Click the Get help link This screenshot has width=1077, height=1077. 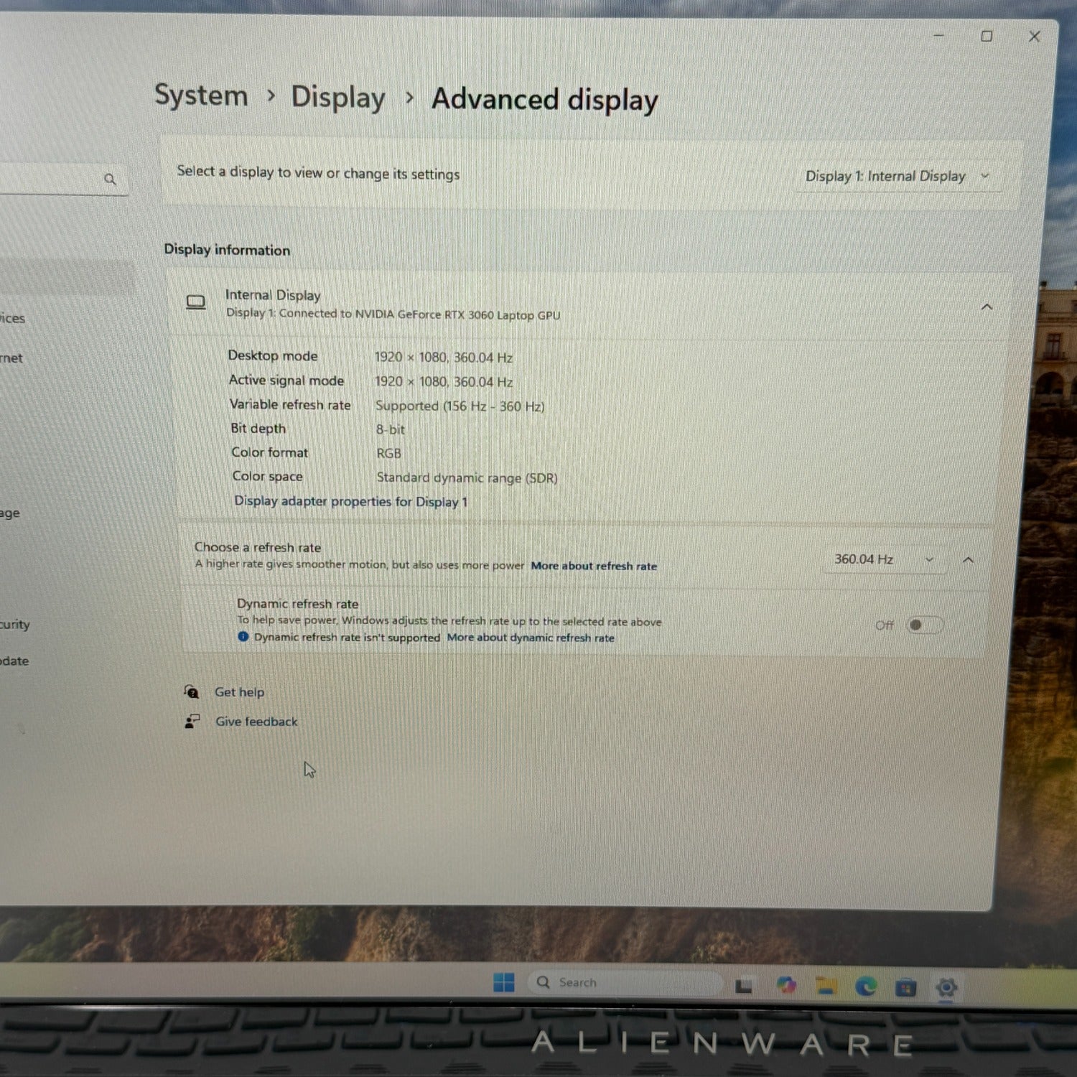point(239,692)
